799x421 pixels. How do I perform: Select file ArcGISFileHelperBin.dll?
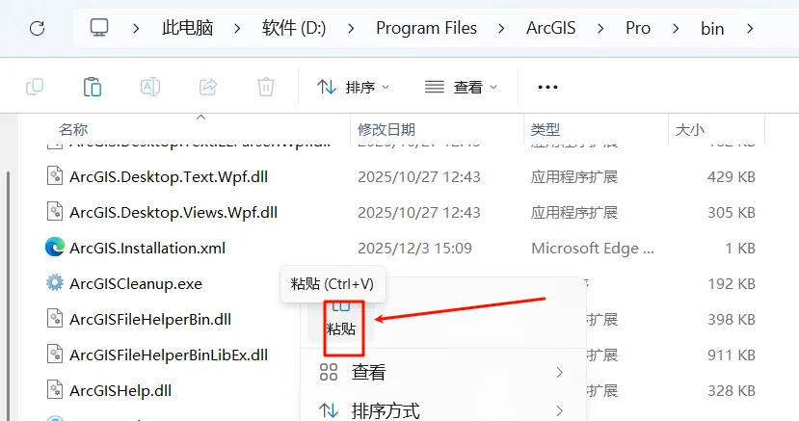coord(150,319)
